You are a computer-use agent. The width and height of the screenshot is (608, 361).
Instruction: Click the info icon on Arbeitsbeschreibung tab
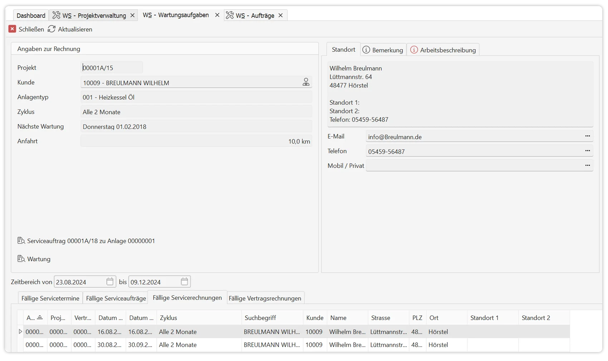pos(414,50)
